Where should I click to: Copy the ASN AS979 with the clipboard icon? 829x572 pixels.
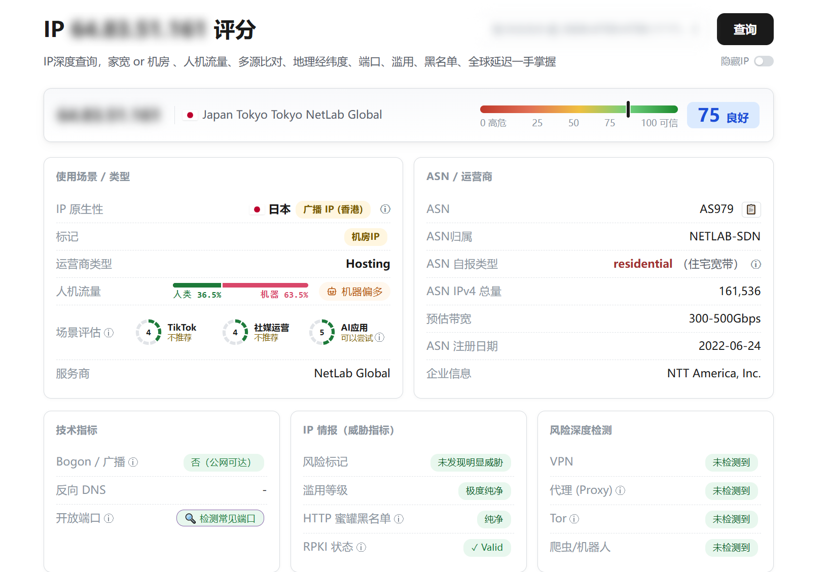pyautogui.click(x=751, y=209)
